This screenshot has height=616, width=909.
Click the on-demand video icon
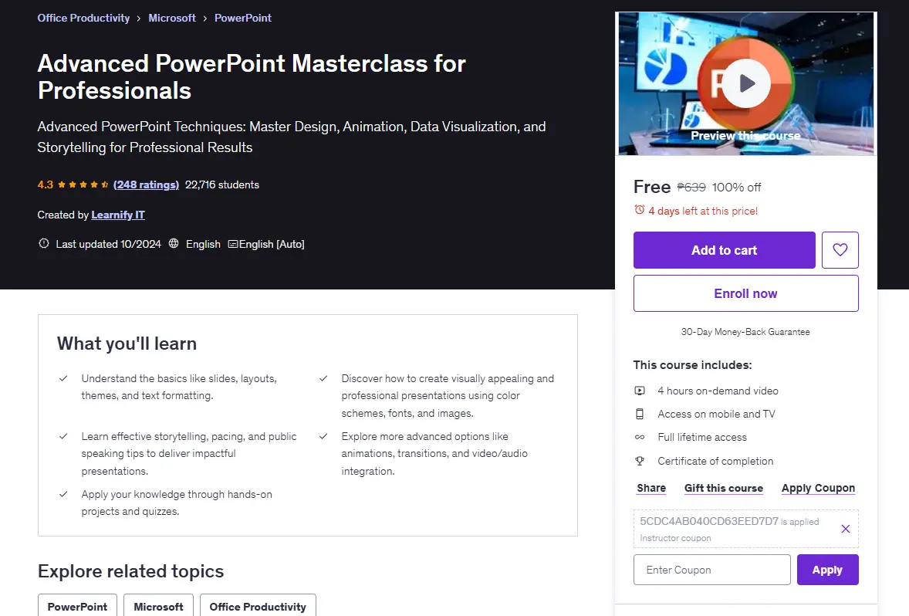click(x=640, y=391)
